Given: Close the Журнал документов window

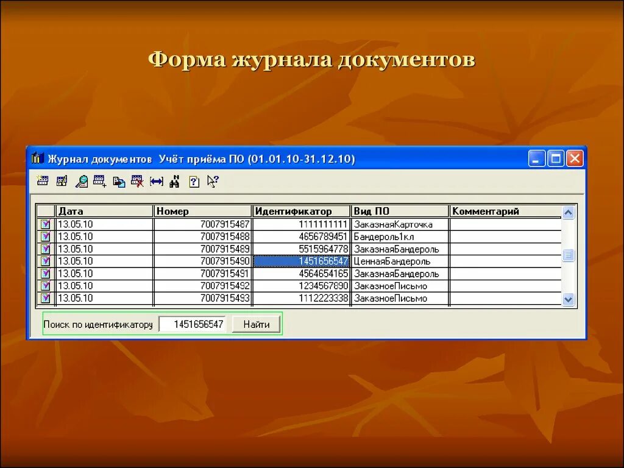Looking at the screenshot, I should pos(575,158).
